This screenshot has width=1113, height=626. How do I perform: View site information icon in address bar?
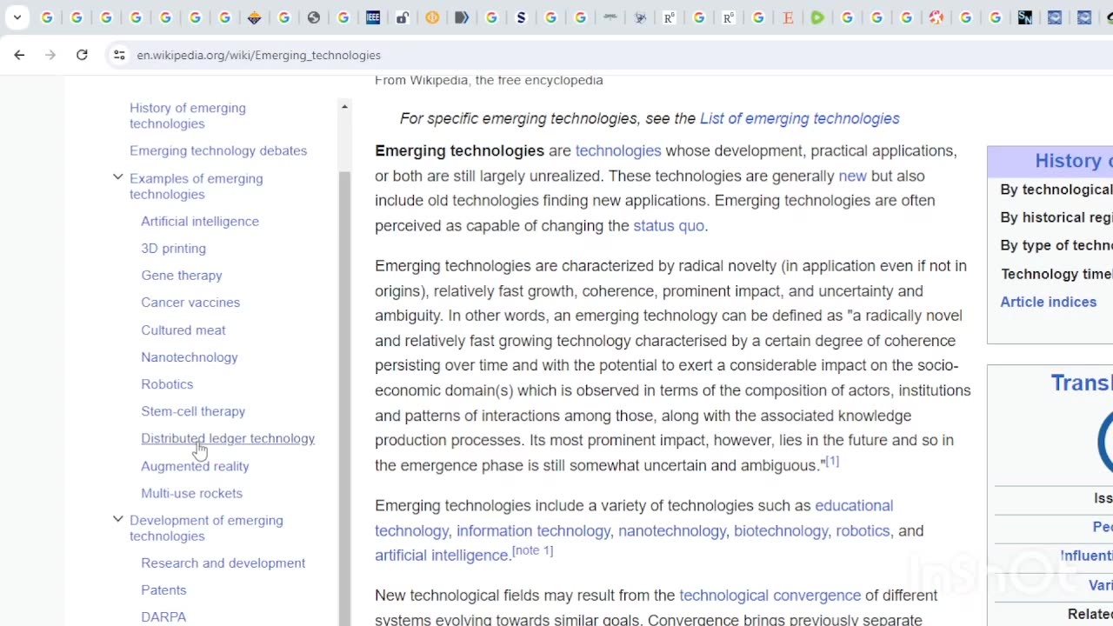pyautogui.click(x=119, y=55)
